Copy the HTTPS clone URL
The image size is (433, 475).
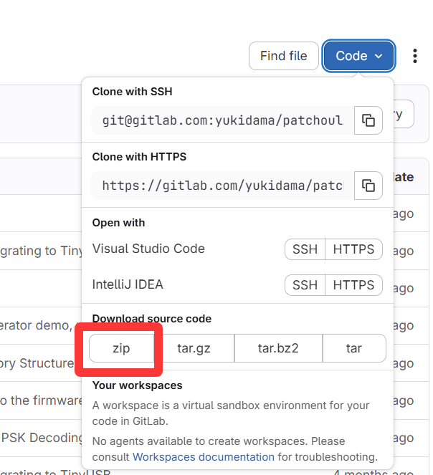[x=368, y=186]
